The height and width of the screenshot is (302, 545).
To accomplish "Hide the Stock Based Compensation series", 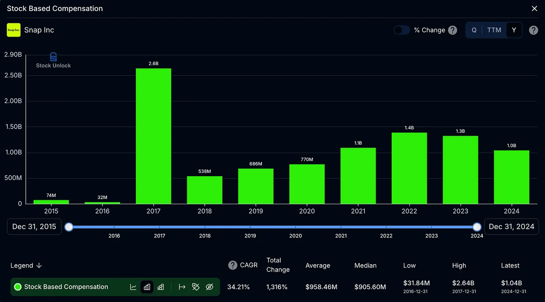I will click(209, 287).
